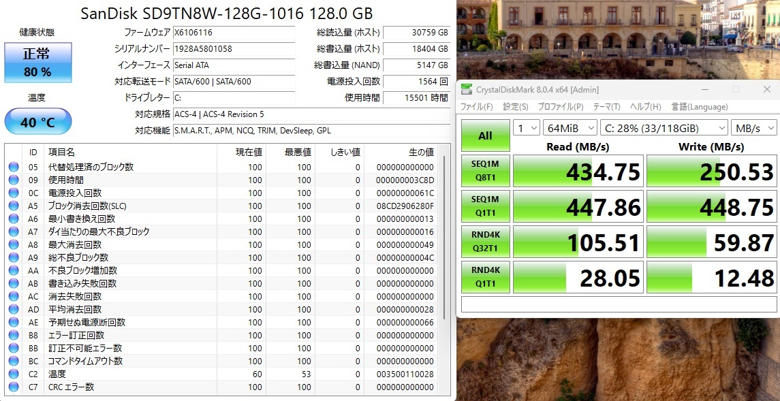Viewport: 780px width, 401px height.
Task: Click the 40 °C temperature indicator
Action: (x=38, y=121)
